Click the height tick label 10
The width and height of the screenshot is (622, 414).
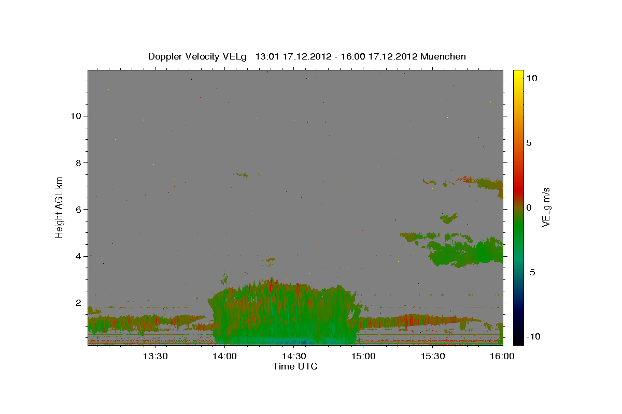click(x=76, y=116)
